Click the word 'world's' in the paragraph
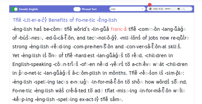This screenshot has width=202, height=104. coord(82,29)
